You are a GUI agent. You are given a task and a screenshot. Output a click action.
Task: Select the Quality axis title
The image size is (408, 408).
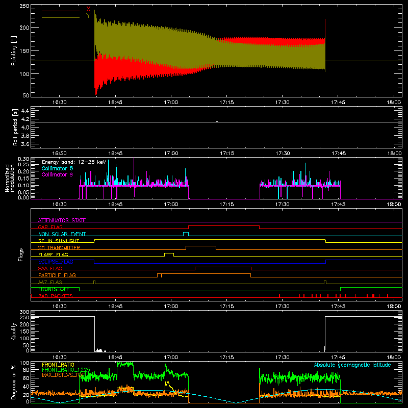point(14,331)
